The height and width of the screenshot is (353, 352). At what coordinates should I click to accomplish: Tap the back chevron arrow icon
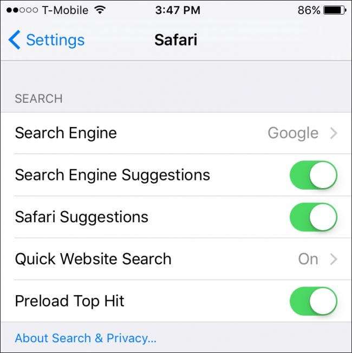pos(15,40)
